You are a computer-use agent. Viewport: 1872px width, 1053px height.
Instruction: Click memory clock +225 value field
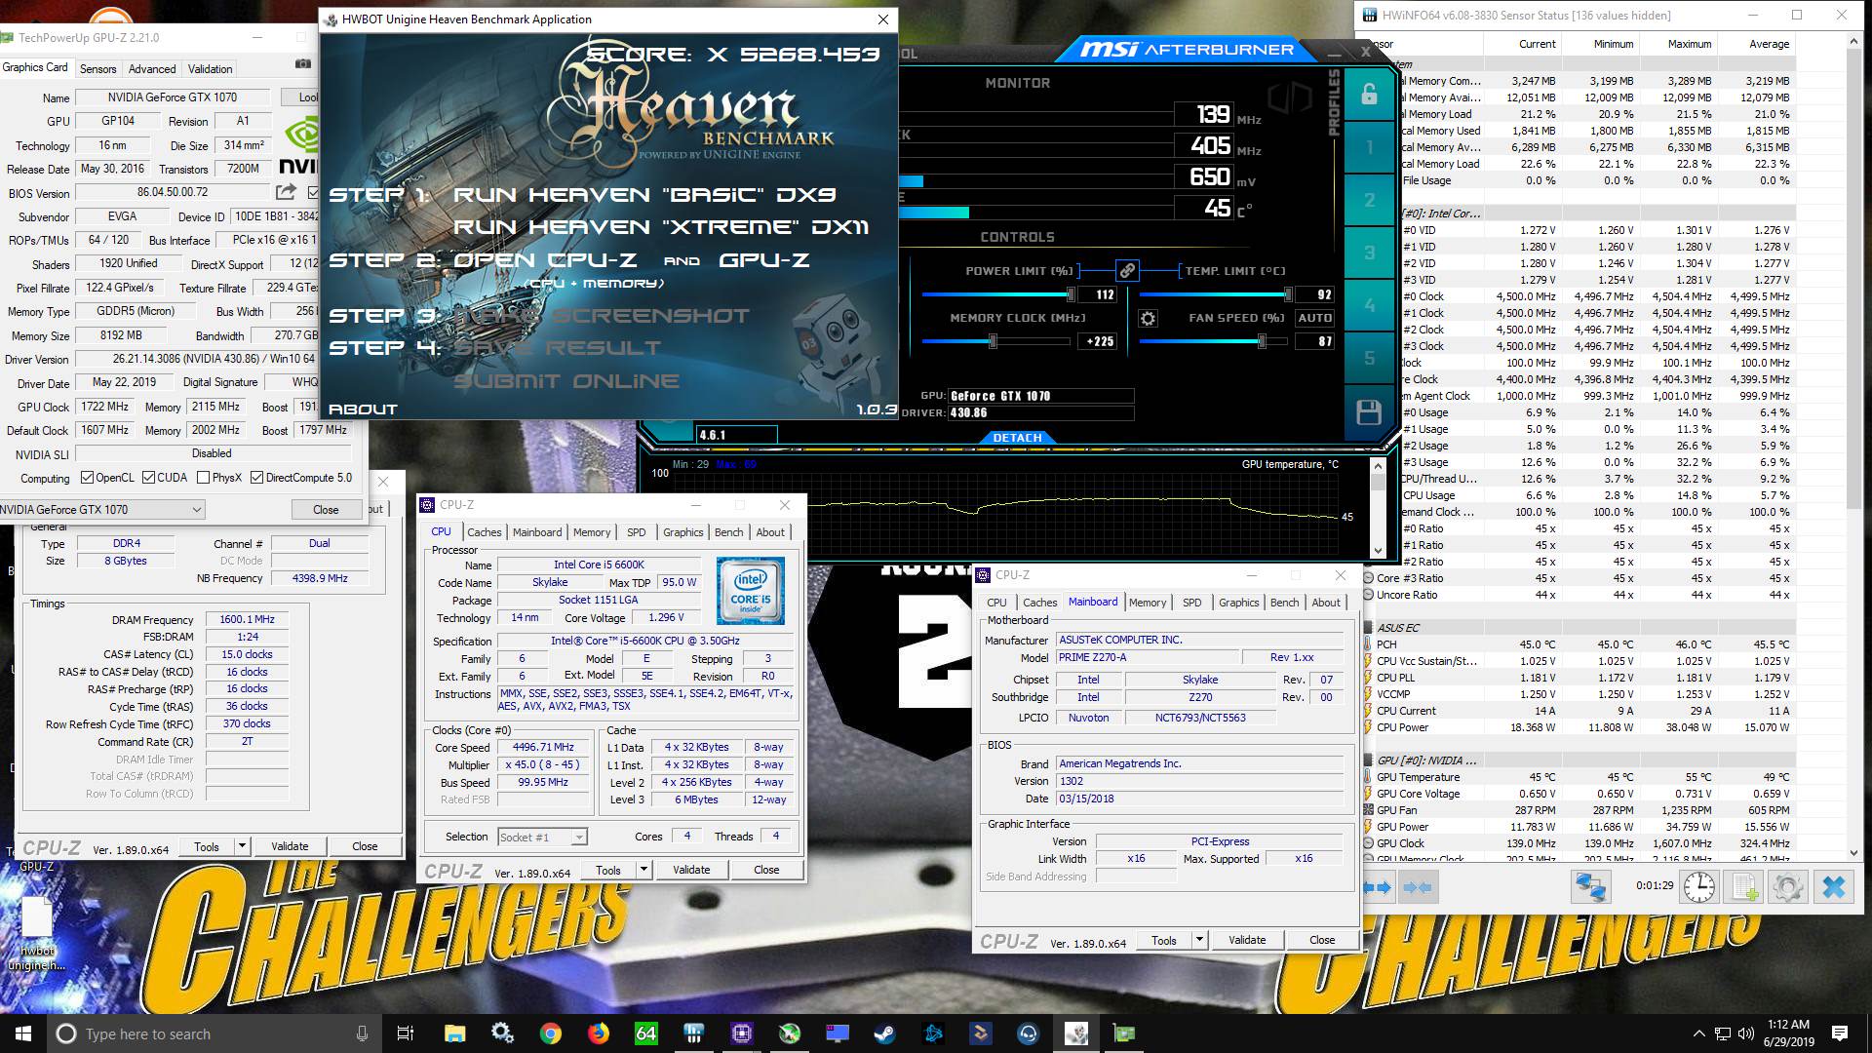(x=1099, y=341)
